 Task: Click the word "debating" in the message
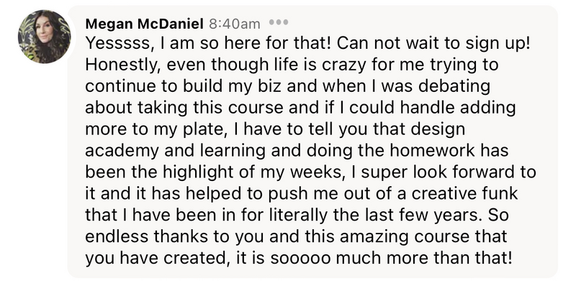(454, 86)
